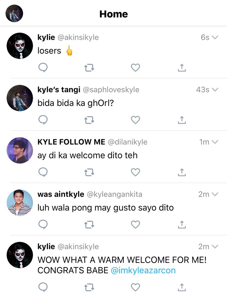Like the "luh wala pong may gusto" tweet
Image resolution: width=227 pixels, height=297 pixels.
click(x=135, y=225)
